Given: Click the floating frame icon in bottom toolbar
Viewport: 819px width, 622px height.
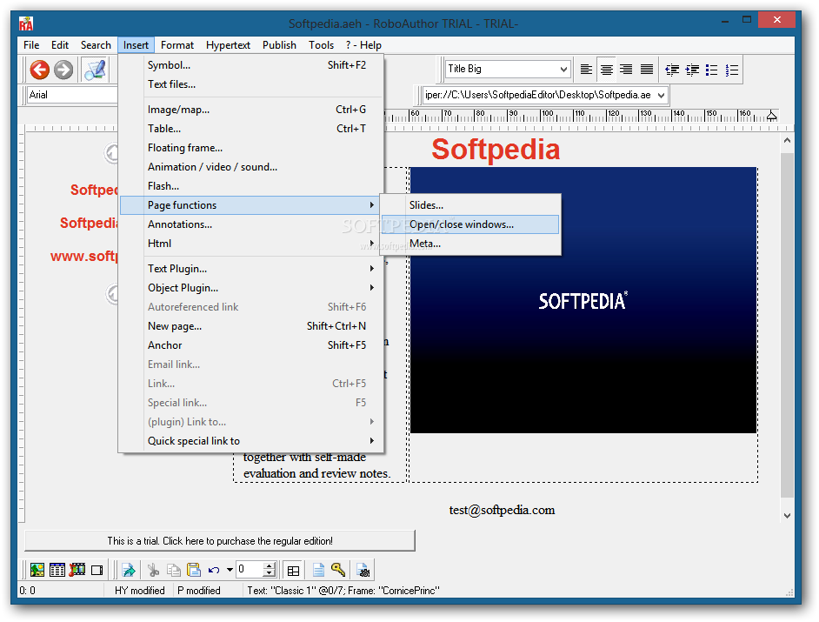Looking at the screenshot, I should 97,570.
